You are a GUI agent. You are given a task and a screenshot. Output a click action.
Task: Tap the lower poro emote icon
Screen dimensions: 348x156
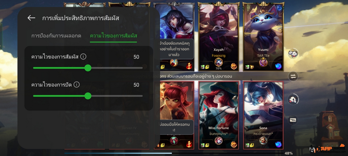(x=293, y=99)
